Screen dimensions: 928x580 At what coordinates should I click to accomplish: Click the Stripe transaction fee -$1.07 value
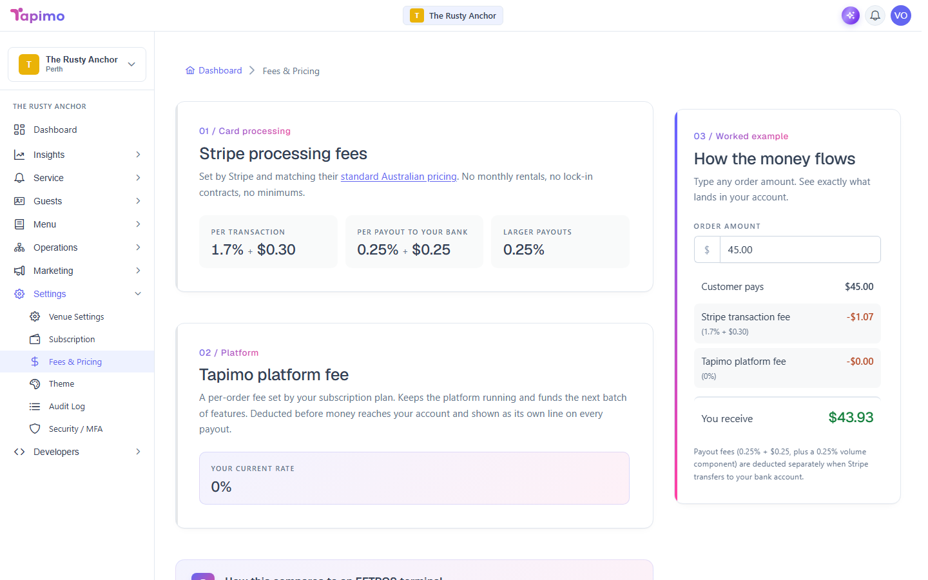coord(860,317)
